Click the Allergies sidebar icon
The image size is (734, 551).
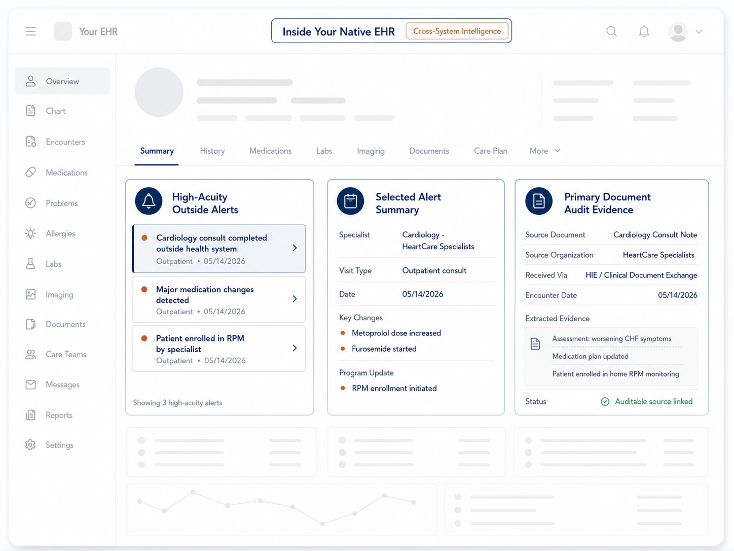pyautogui.click(x=30, y=233)
